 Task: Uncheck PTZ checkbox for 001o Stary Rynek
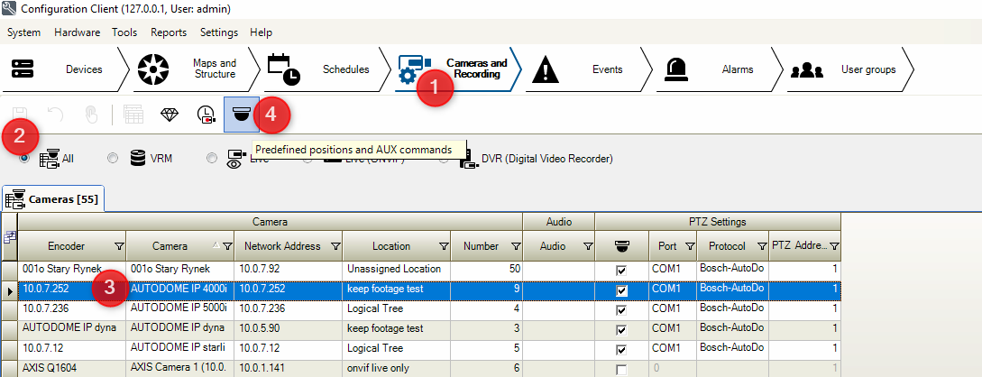click(x=621, y=270)
